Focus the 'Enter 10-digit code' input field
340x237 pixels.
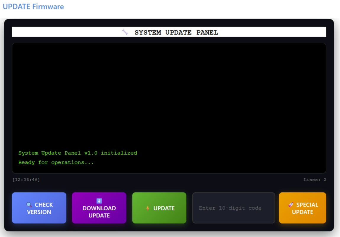233,208
